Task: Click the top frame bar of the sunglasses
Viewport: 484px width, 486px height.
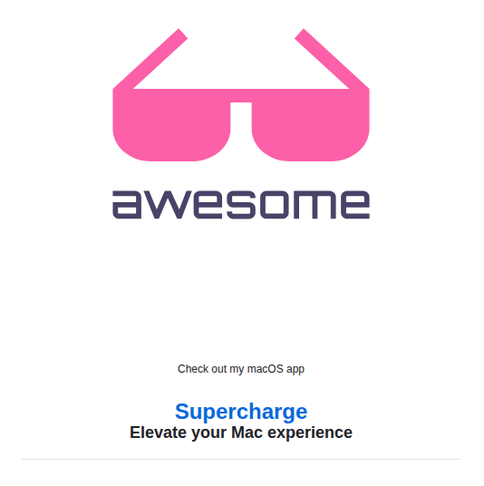Action: 241,95
